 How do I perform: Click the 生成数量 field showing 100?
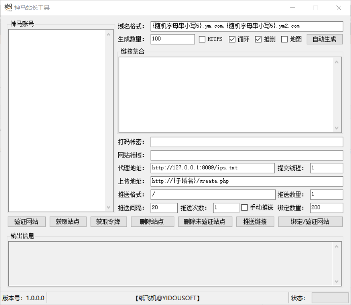[x=173, y=39]
